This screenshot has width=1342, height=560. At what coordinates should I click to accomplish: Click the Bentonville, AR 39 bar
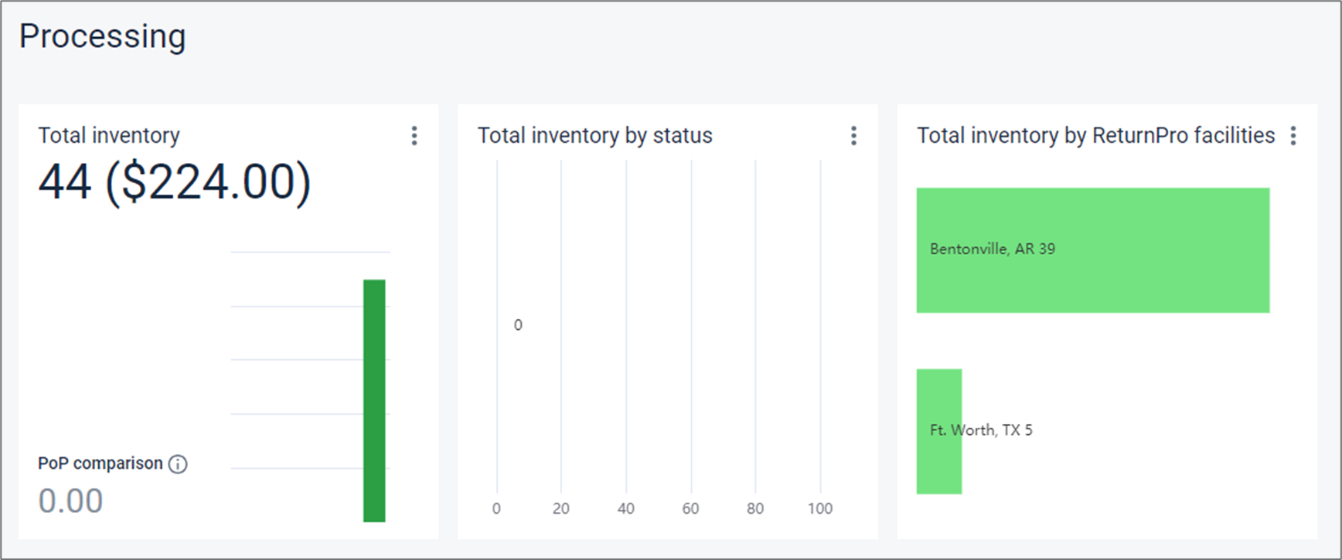point(1092,250)
